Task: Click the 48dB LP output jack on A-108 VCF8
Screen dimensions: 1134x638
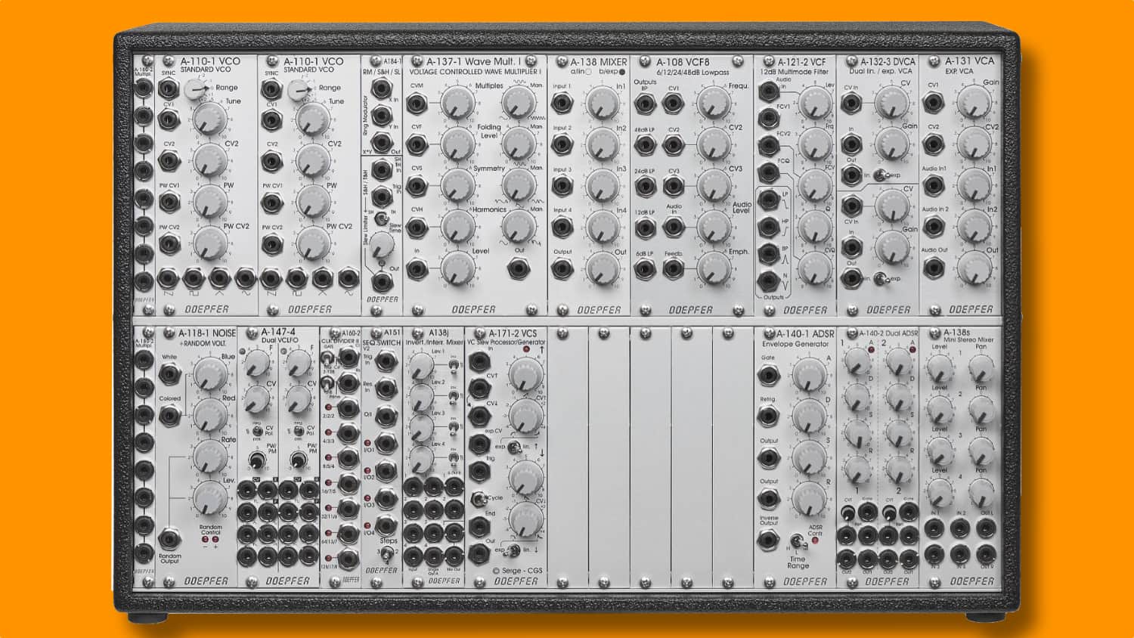Action: tap(645, 144)
